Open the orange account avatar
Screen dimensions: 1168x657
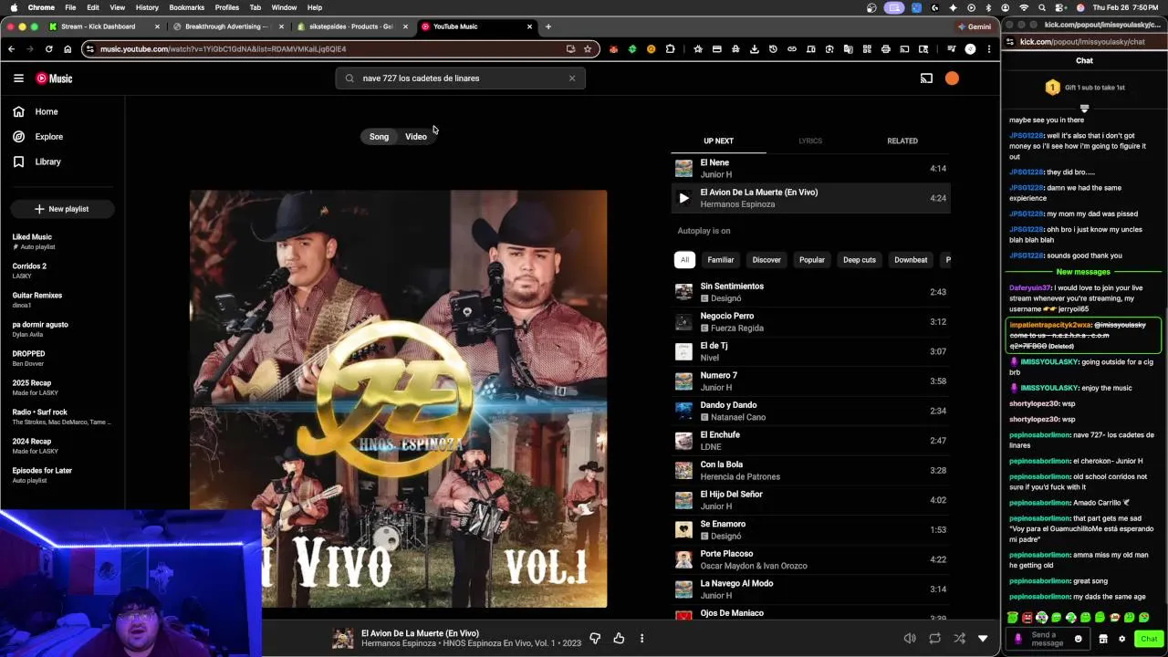coord(952,78)
